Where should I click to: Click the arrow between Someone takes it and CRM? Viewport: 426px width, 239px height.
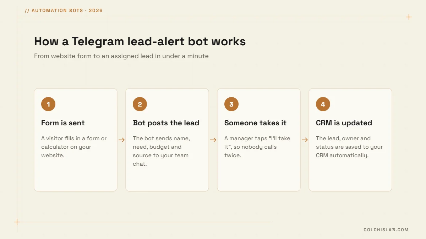pyautogui.click(x=305, y=140)
